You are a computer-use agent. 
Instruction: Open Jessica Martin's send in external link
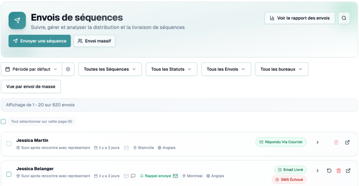click(347, 142)
